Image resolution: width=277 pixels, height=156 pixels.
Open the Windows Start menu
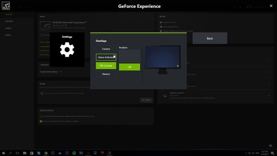tap(3, 153)
